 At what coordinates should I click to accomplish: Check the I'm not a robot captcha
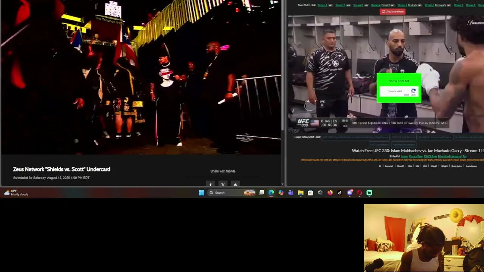399,91
